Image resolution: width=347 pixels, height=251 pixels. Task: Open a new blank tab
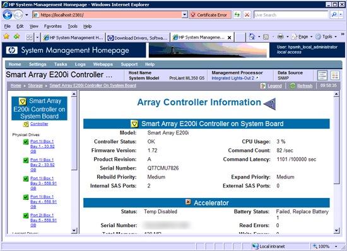point(240,37)
